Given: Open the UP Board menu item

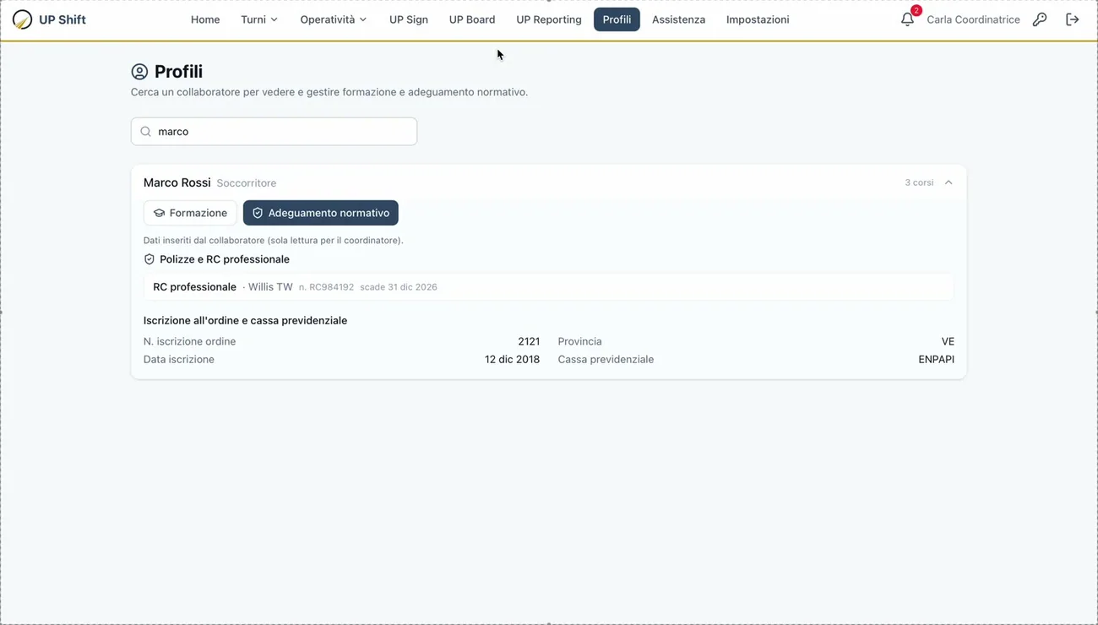Looking at the screenshot, I should (472, 19).
